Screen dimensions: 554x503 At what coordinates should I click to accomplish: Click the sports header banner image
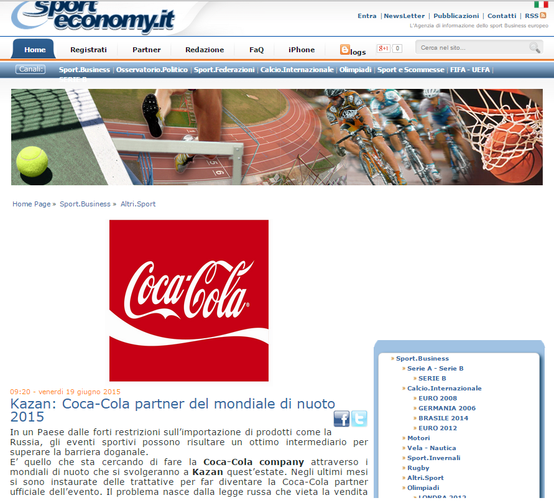(x=277, y=137)
